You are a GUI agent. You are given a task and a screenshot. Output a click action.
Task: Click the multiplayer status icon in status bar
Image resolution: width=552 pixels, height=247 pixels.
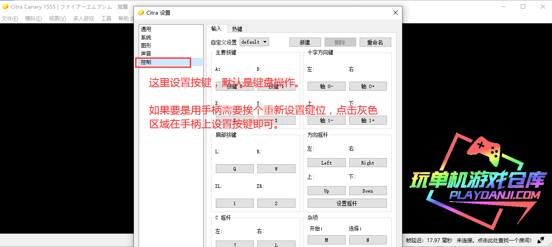[x=541, y=240]
